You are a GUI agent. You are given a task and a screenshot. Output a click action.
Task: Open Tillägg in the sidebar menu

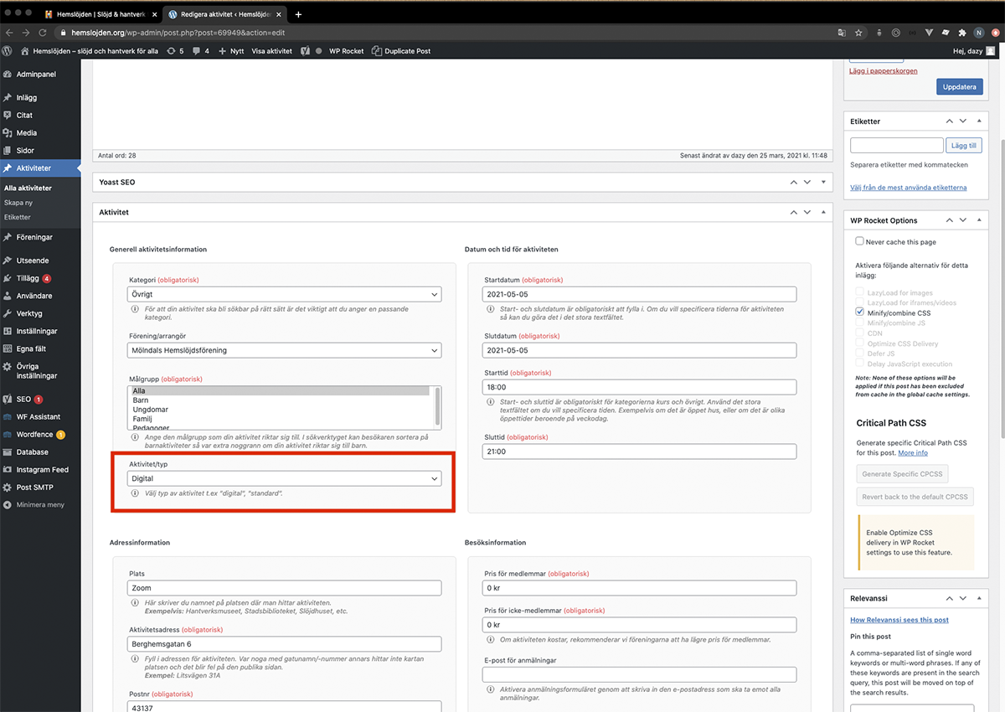tap(28, 278)
